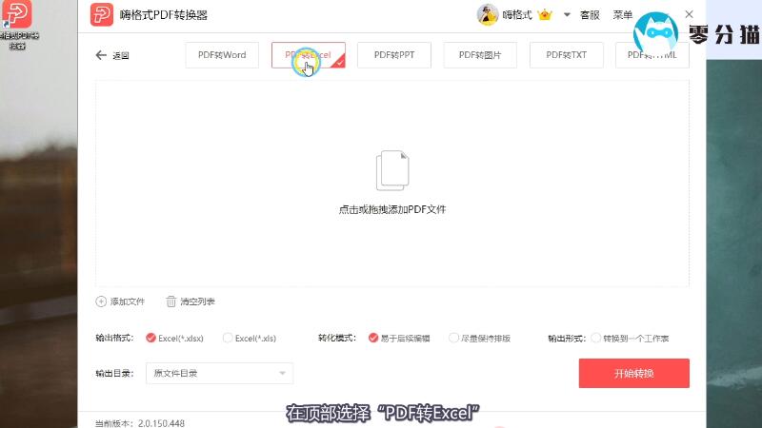Screen dimensions: 762x428
Task: Click the 添加文件 label
Action: click(x=128, y=302)
